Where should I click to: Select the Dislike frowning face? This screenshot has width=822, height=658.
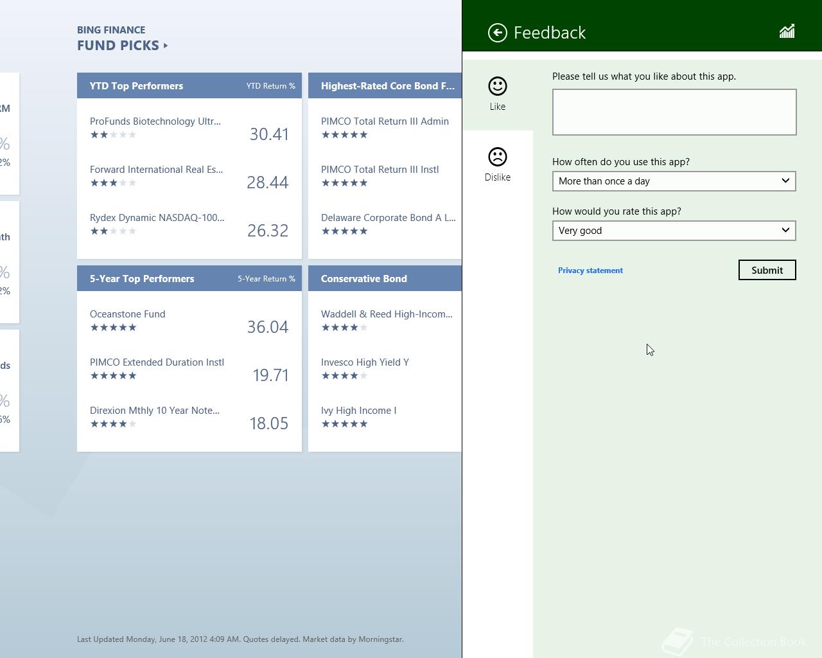498,157
